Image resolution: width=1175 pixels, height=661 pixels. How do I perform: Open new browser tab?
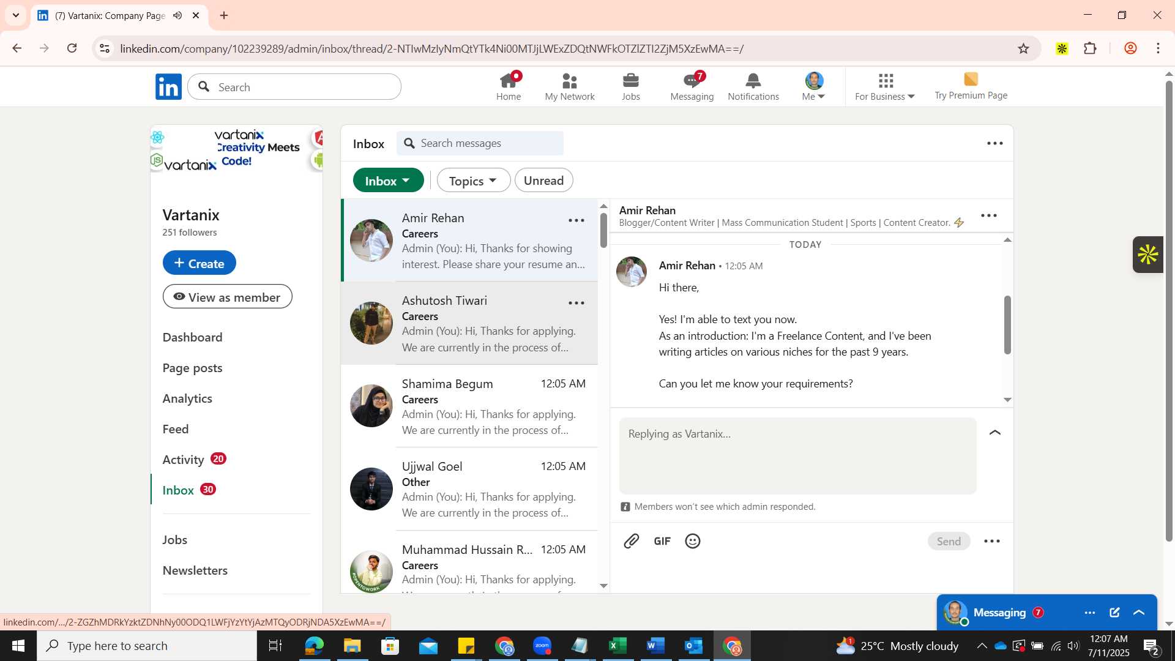point(224,15)
